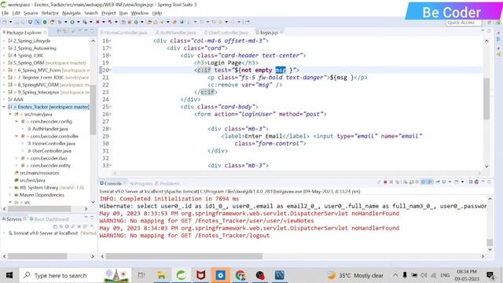This screenshot has height=283, width=503.
Task: Open Display Selected Console dropdown arrow
Action: click(450, 182)
